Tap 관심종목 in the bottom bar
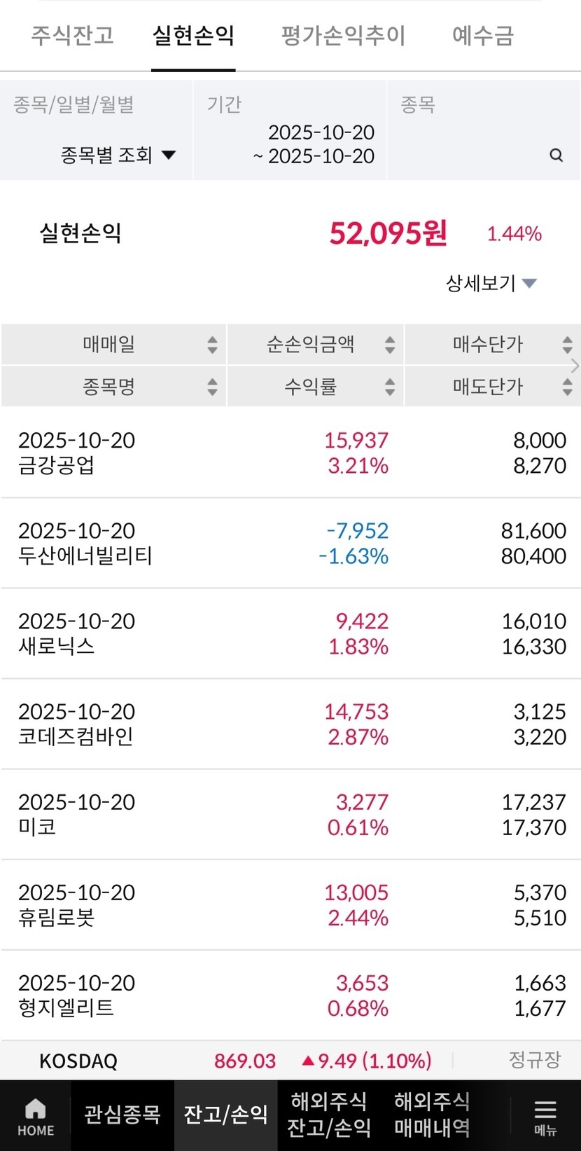Image resolution: width=581 pixels, height=1151 pixels. [x=122, y=1115]
